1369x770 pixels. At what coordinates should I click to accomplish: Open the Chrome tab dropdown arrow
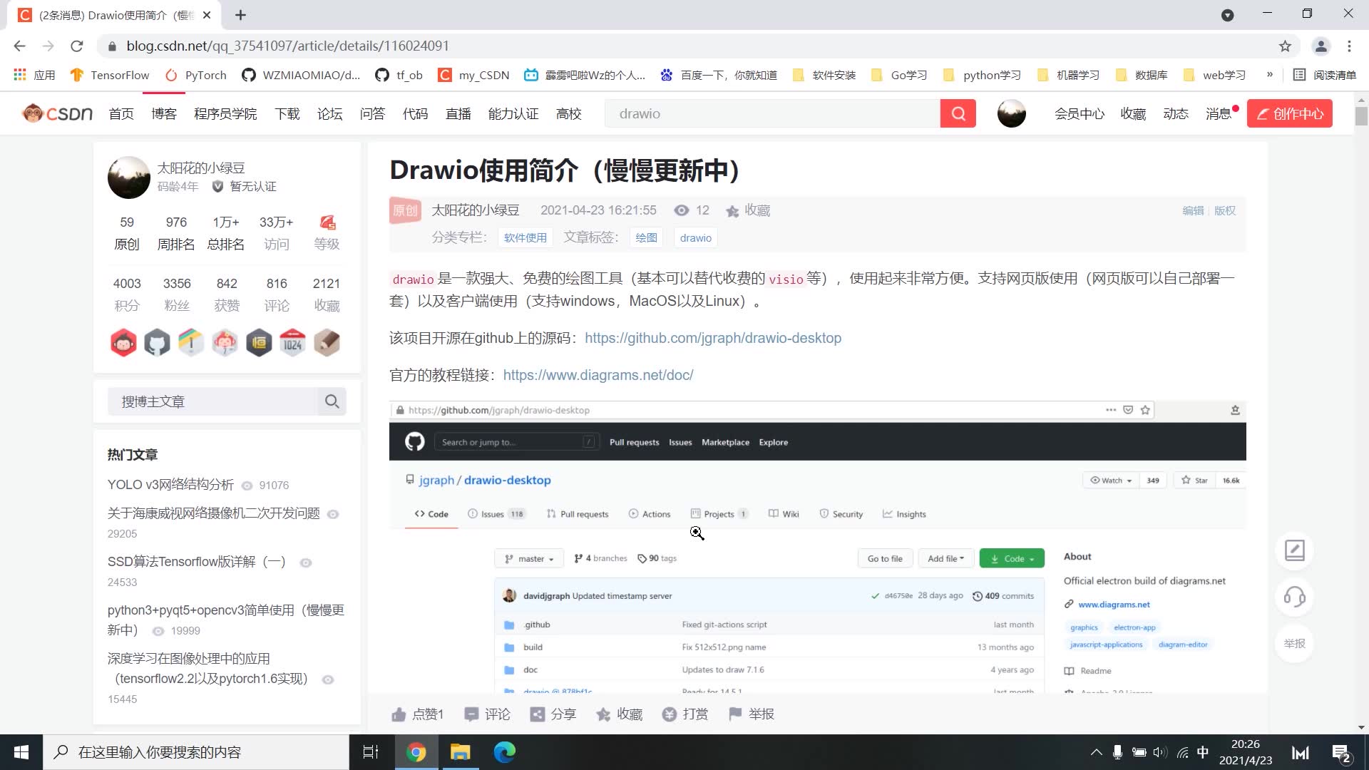click(1227, 15)
